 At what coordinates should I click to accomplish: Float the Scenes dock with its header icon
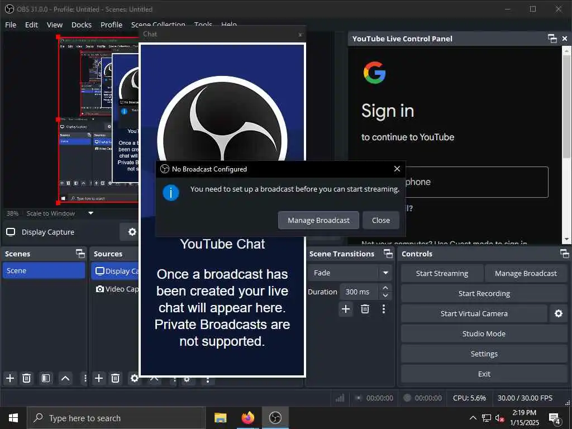pyautogui.click(x=80, y=254)
